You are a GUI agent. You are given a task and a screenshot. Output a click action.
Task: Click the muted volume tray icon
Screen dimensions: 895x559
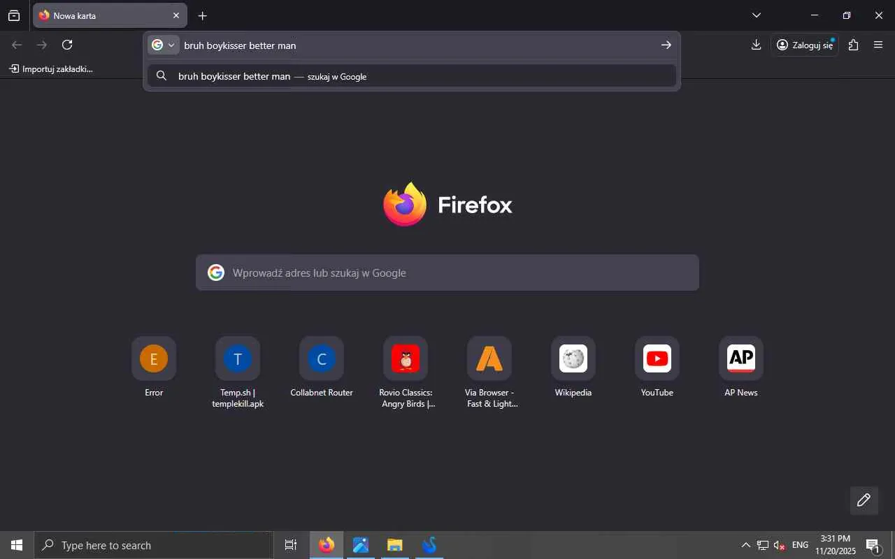click(x=780, y=545)
